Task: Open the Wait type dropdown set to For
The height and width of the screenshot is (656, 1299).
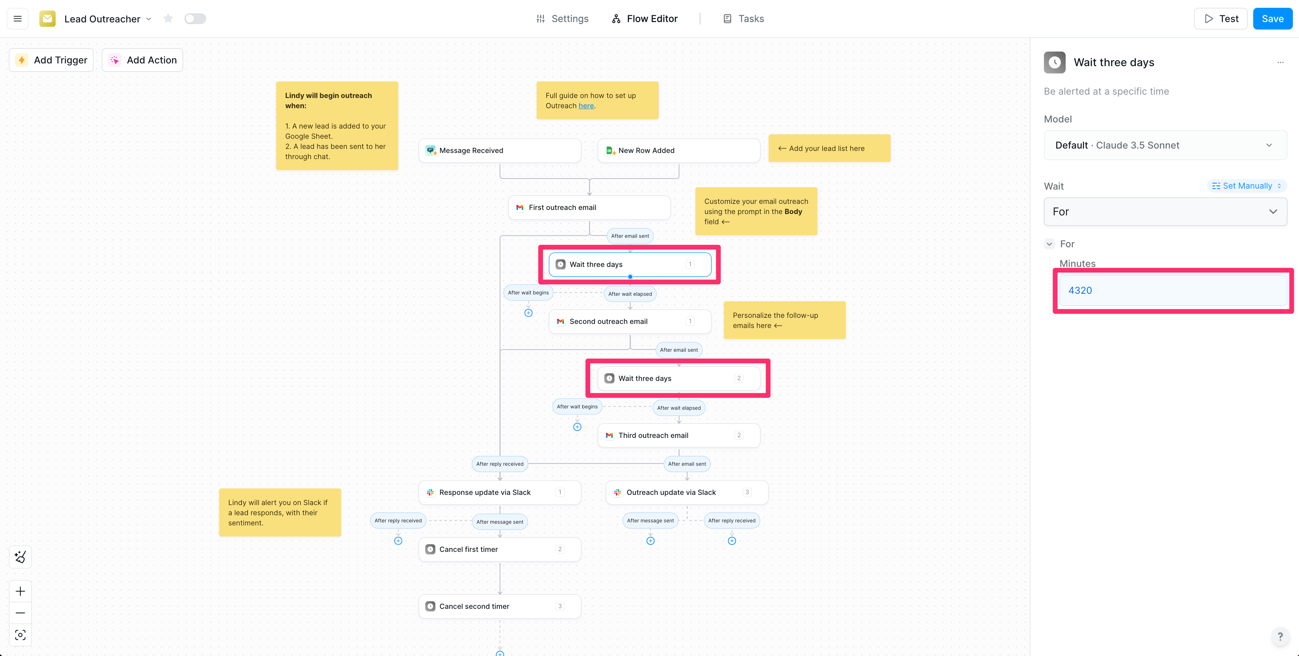Action: click(x=1165, y=212)
